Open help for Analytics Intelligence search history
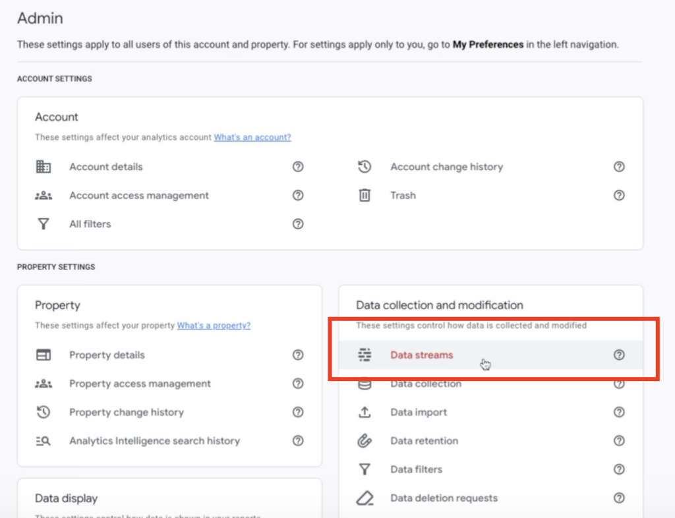The width and height of the screenshot is (675, 518). pyautogui.click(x=298, y=440)
